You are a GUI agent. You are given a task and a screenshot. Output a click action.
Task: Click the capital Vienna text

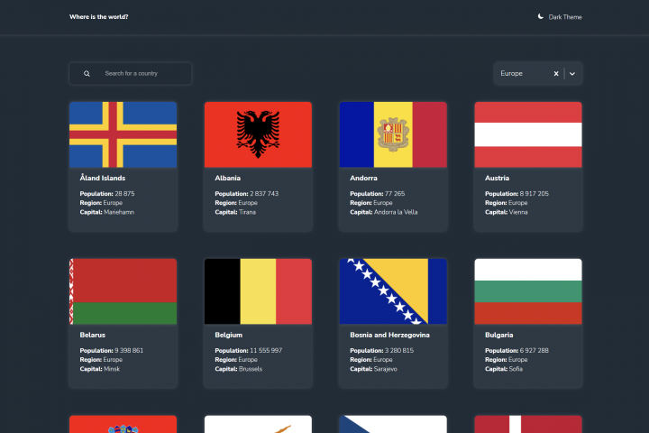point(518,212)
